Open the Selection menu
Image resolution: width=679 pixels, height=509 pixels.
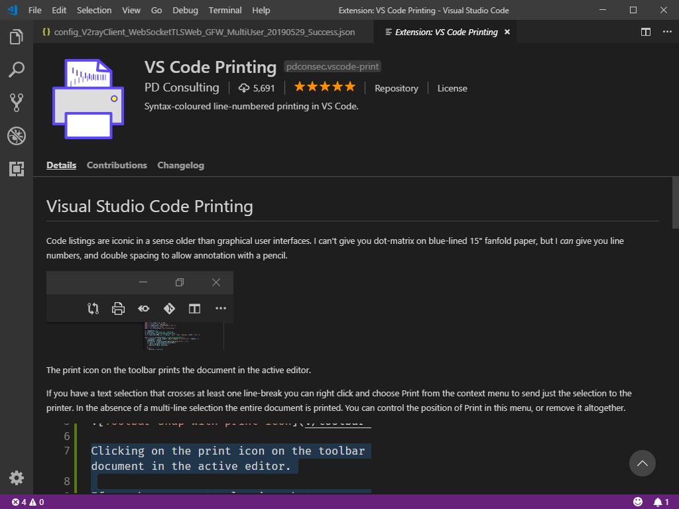tap(94, 10)
